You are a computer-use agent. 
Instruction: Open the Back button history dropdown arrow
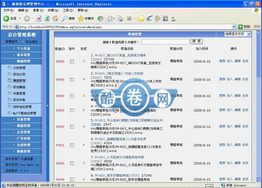[20, 18]
